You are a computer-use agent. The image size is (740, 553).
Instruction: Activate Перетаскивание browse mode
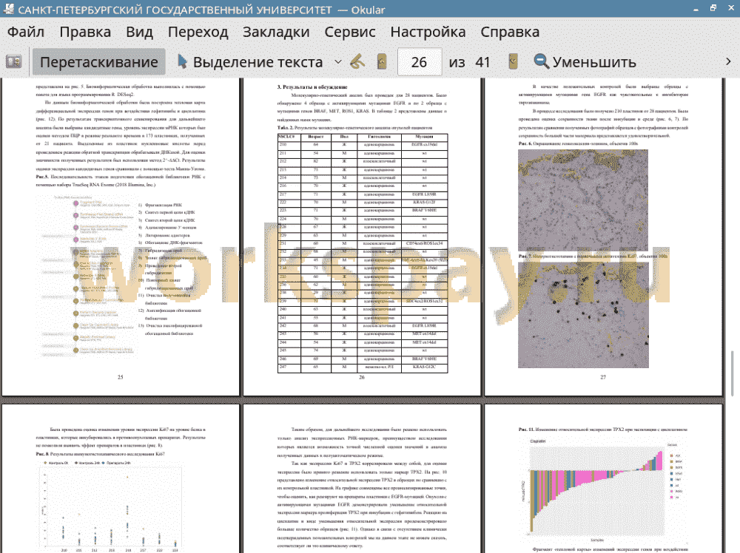pyautogui.click(x=98, y=62)
